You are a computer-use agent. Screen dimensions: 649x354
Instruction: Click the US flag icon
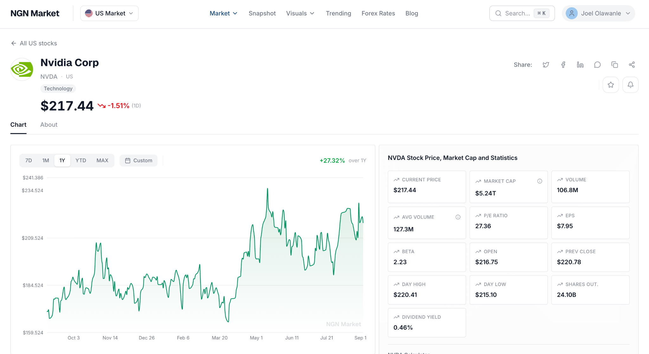click(x=89, y=13)
